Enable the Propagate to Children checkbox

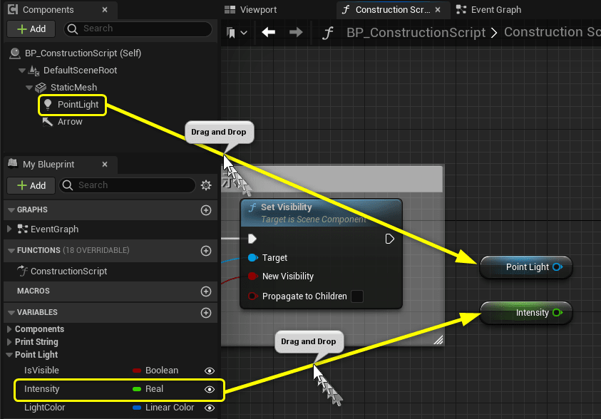pyautogui.click(x=357, y=296)
